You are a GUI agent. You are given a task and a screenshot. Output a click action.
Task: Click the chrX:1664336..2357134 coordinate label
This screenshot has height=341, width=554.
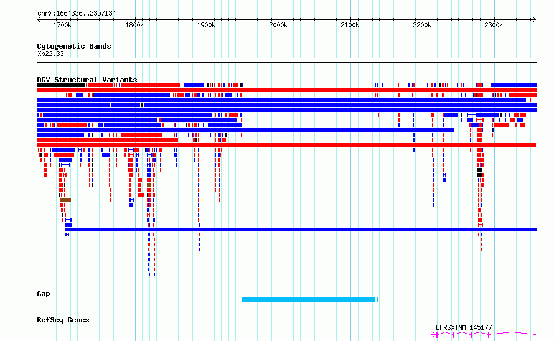click(77, 13)
